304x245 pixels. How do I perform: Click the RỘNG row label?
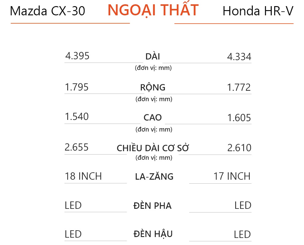pos(153,87)
